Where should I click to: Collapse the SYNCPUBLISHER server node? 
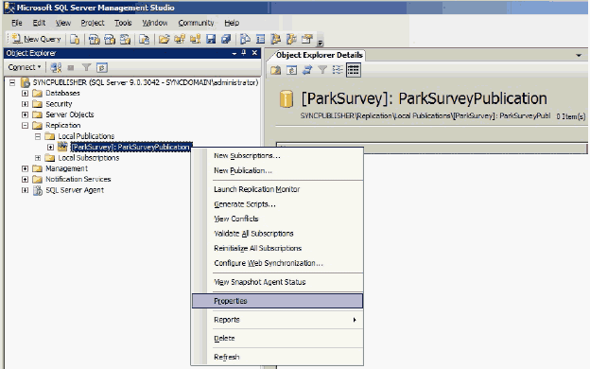[12, 82]
